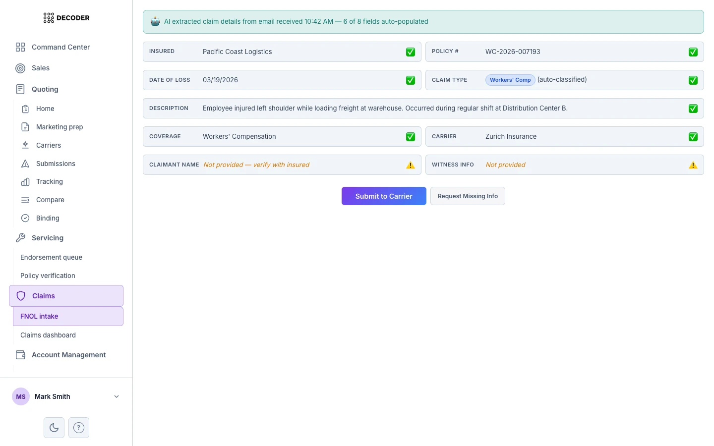
Task: Switch to the Claims dashboard page
Action: [48, 335]
